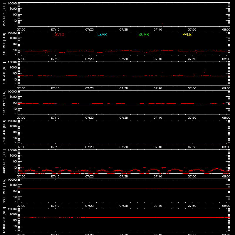Click the 100 tick label of the 610 MHz panel
The height and width of the screenshot is (235, 235).
tap(14, 73)
